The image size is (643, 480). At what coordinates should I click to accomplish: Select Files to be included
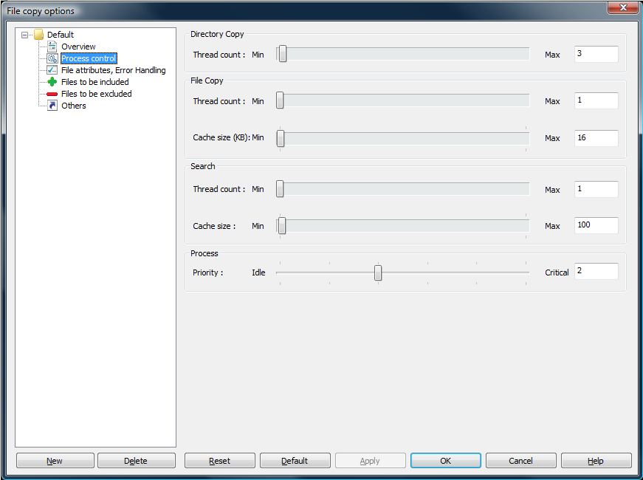click(x=96, y=82)
